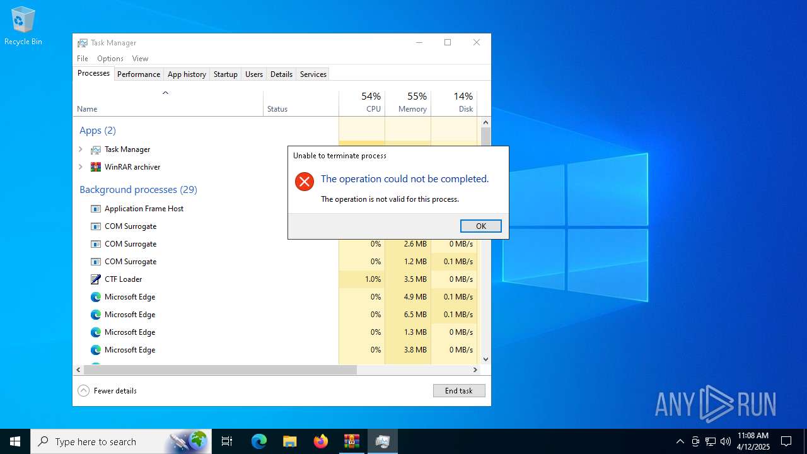
Task: Click the vertical scrollbar up arrow
Action: (485, 122)
